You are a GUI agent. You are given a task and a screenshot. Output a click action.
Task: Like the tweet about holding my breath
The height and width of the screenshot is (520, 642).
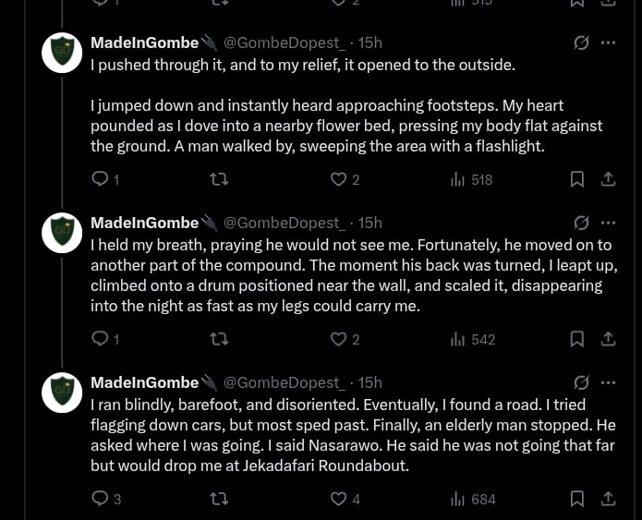(339, 339)
